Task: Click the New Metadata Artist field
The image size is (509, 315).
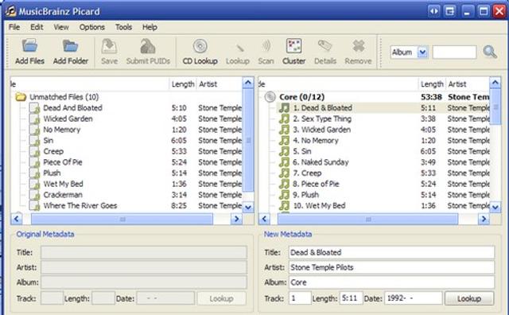Action: click(x=392, y=267)
